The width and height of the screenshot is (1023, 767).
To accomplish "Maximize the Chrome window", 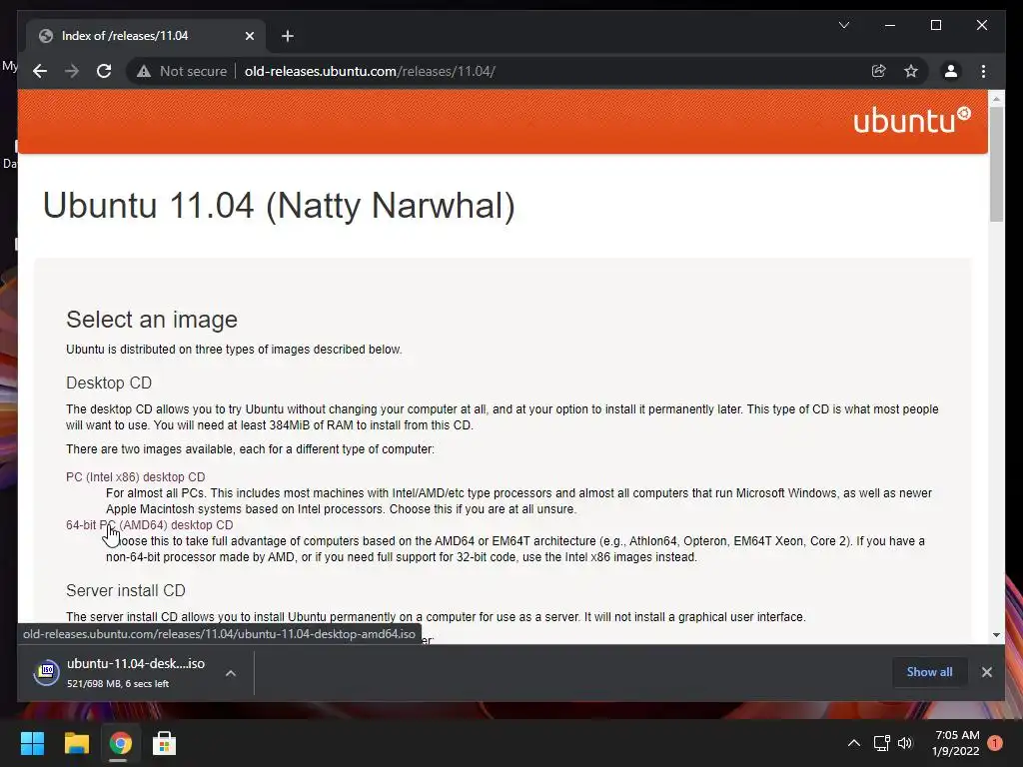I will [935, 25].
